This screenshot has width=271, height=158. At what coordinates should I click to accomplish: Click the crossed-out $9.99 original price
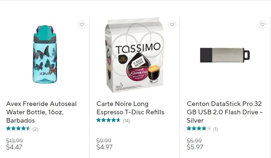104,141
